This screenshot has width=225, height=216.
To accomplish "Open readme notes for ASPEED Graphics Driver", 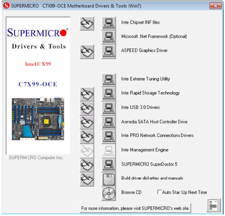I will tap(87, 52).
